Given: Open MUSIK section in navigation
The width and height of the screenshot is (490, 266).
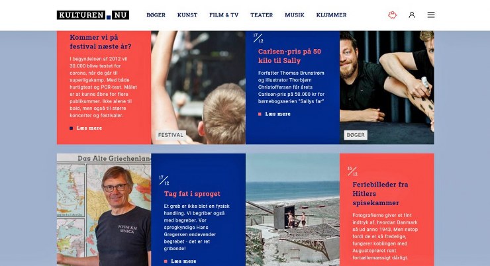Looking at the screenshot, I should (x=295, y=15).
